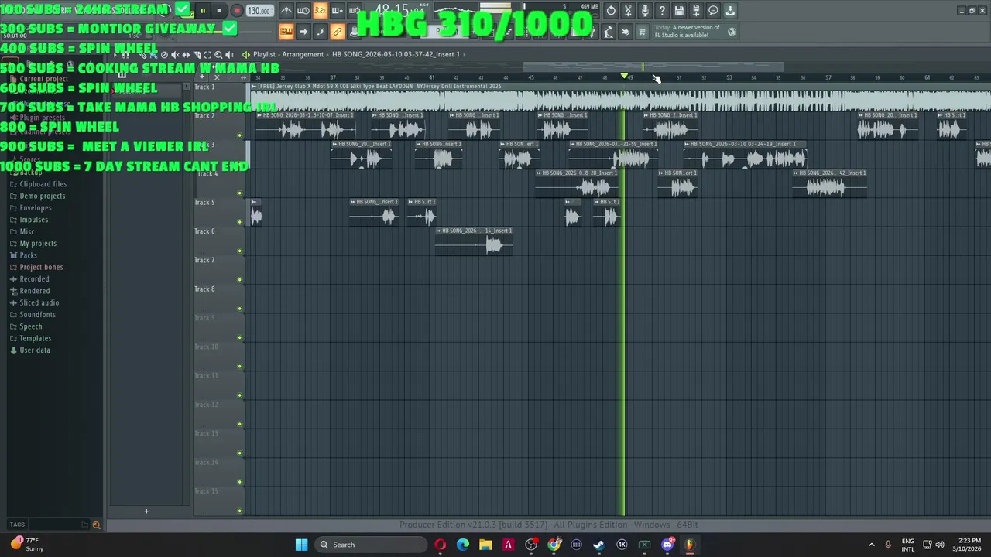Click the plus button below the pattern picker
This screenshot has height=557, width=991.
146,511
